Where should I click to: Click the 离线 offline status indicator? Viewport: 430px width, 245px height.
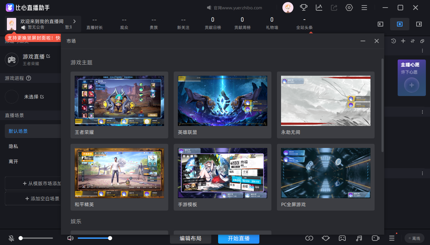coord(414,238)
